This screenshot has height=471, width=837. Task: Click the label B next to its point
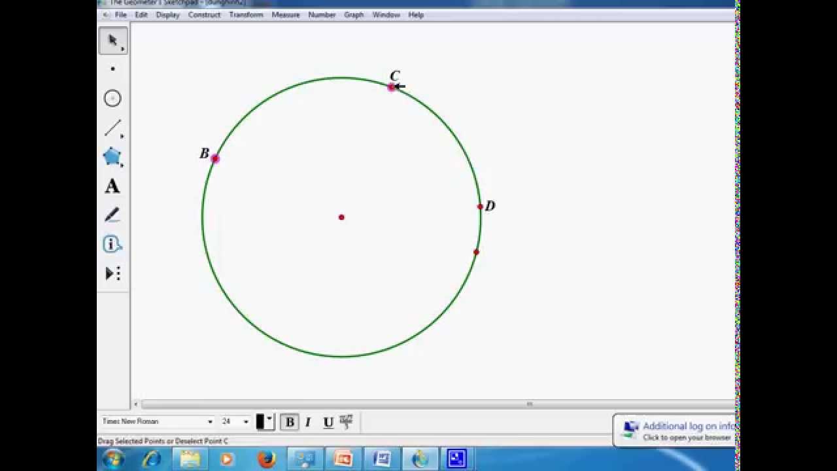pos(204,154)
